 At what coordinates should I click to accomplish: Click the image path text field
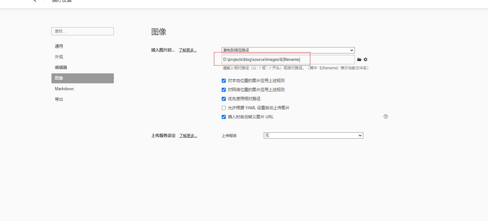click(x=288, y=60)
